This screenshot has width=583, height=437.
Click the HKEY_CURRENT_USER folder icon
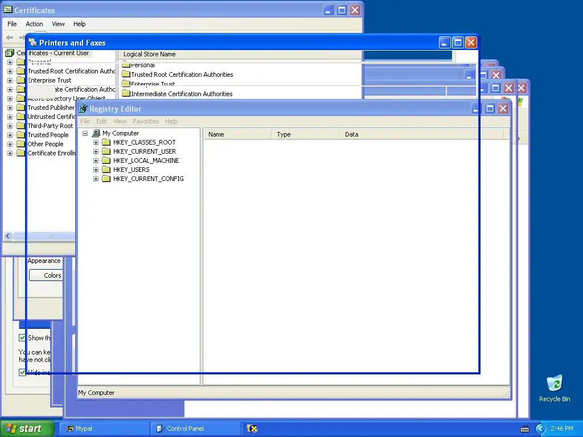point(106,151)
